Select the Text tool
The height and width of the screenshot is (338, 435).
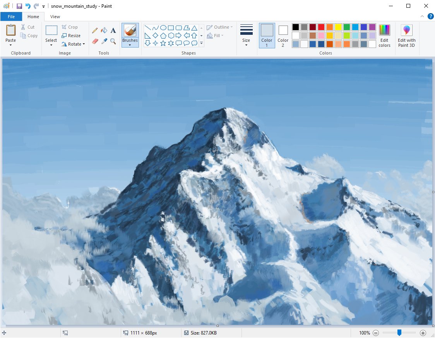tap(113, 31)
